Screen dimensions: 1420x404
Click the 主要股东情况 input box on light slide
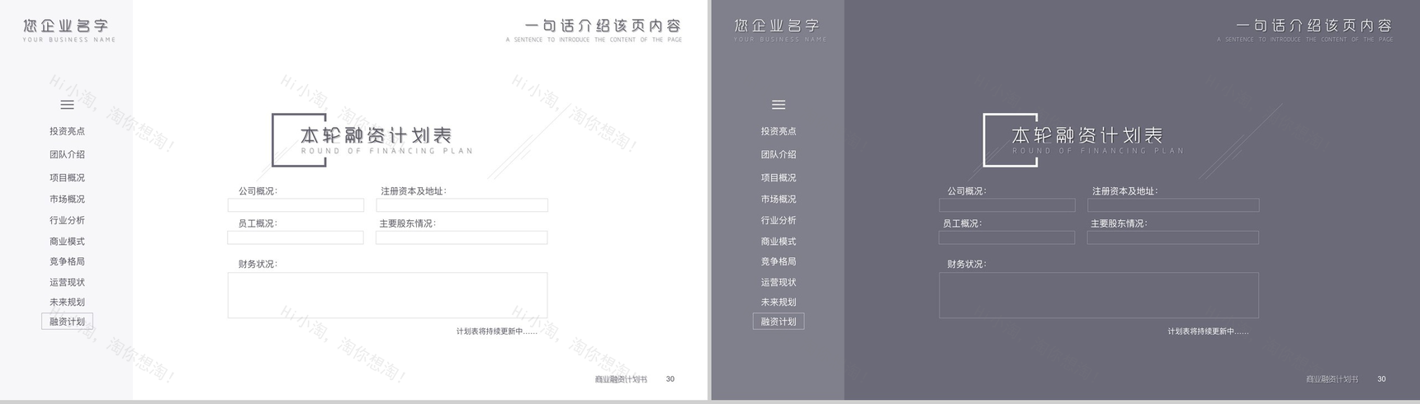click(461, 237)
